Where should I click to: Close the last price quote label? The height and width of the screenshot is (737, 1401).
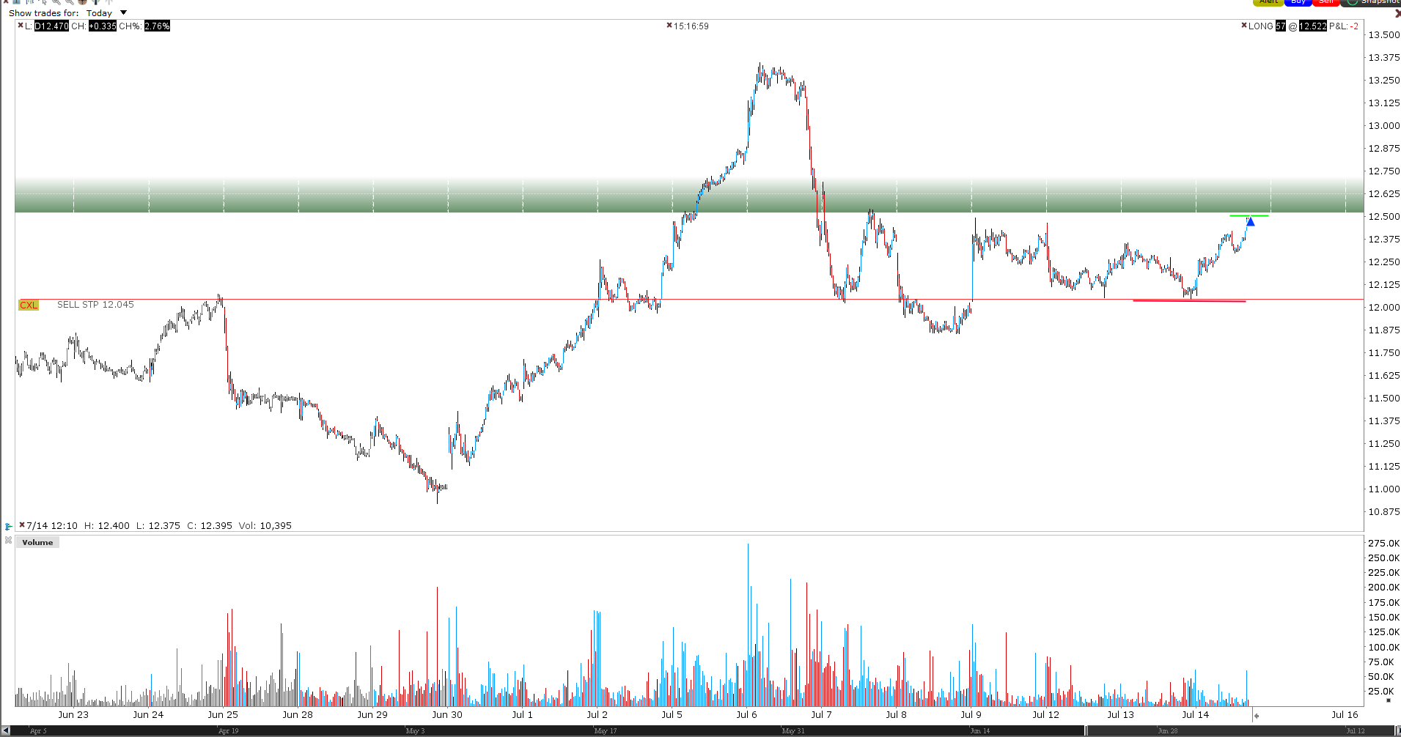click(20, 26)
